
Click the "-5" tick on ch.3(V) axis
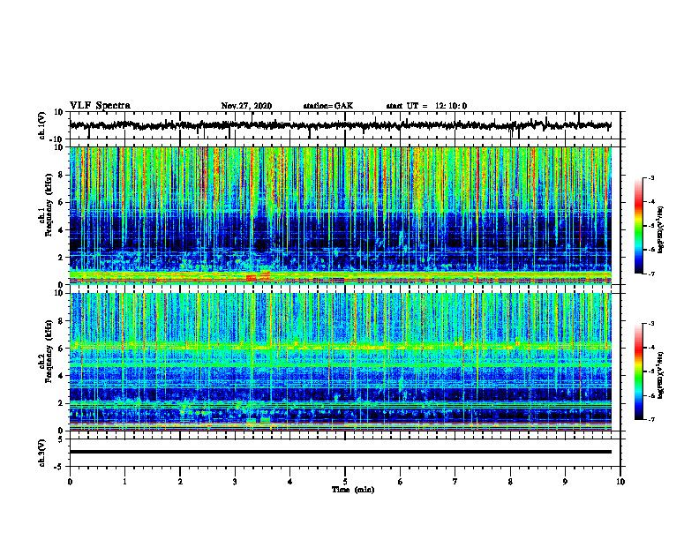60,467
